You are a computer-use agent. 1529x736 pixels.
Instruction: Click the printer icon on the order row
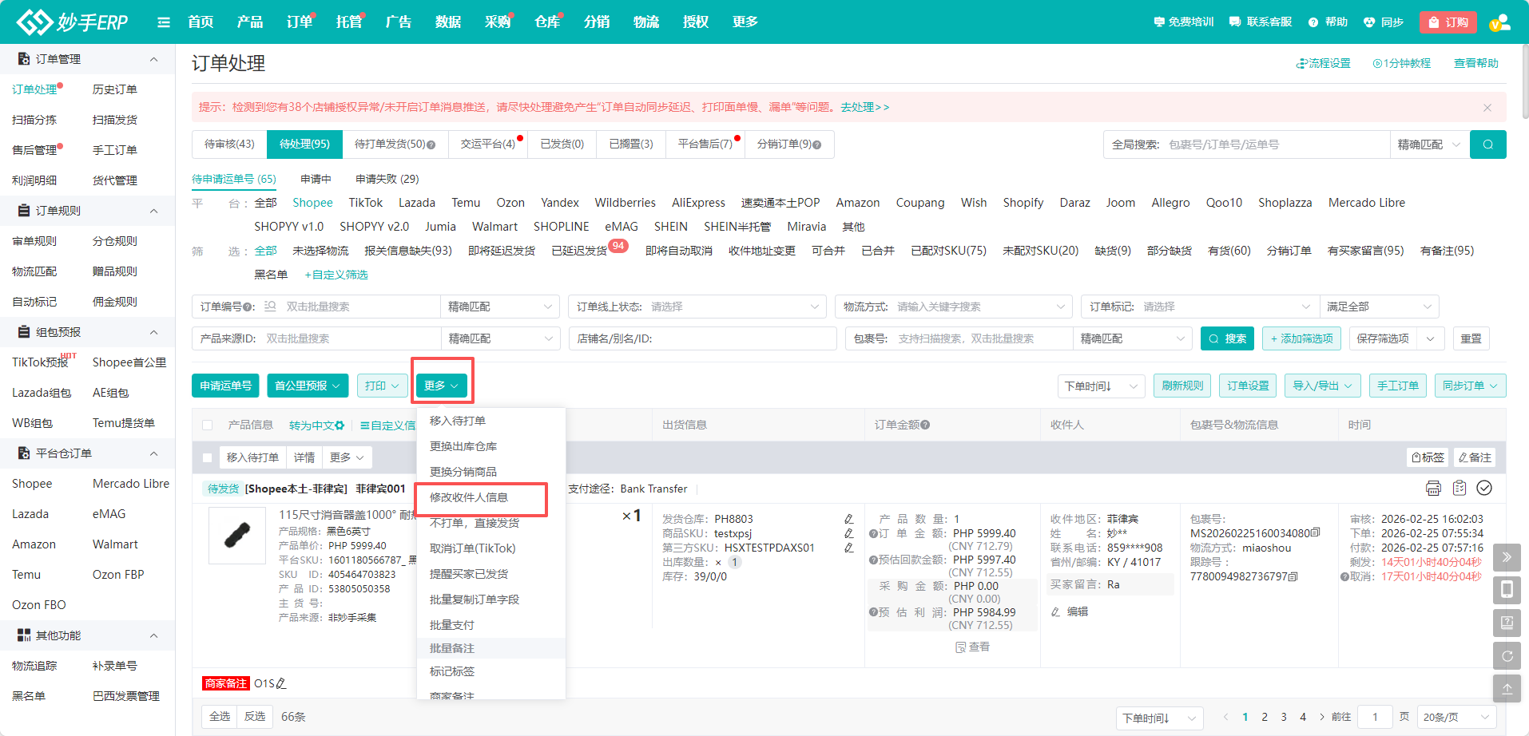(1433, 489)
